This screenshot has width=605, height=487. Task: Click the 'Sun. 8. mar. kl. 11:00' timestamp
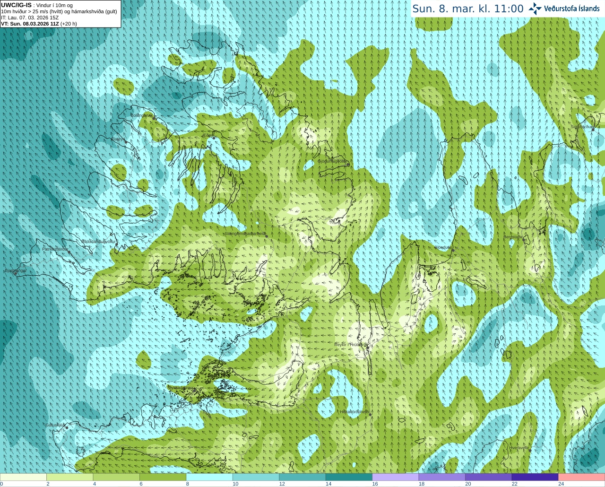(468, 9)
